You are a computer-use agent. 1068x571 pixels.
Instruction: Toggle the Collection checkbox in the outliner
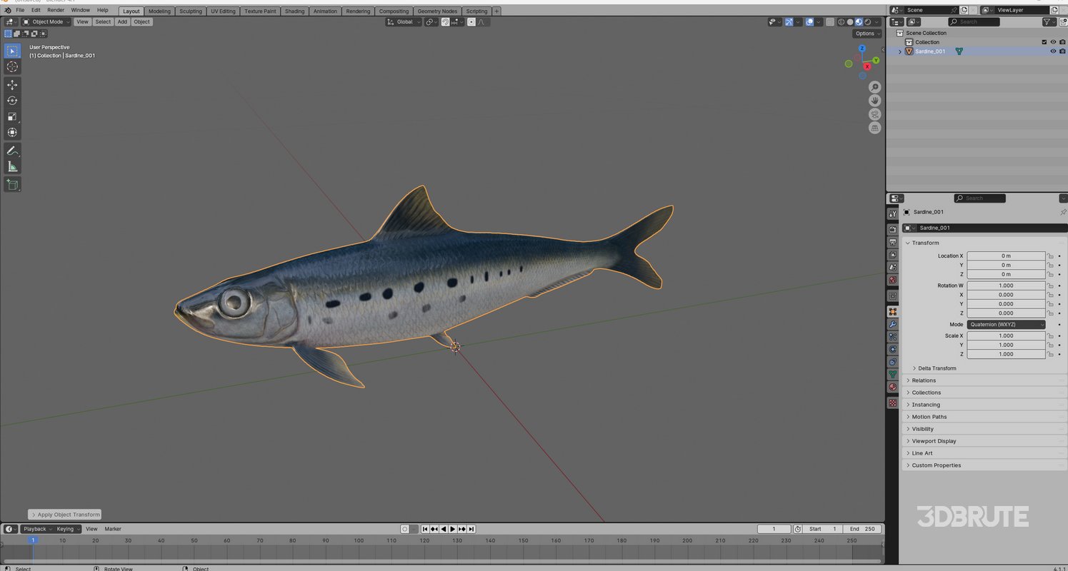[1044, 42]
